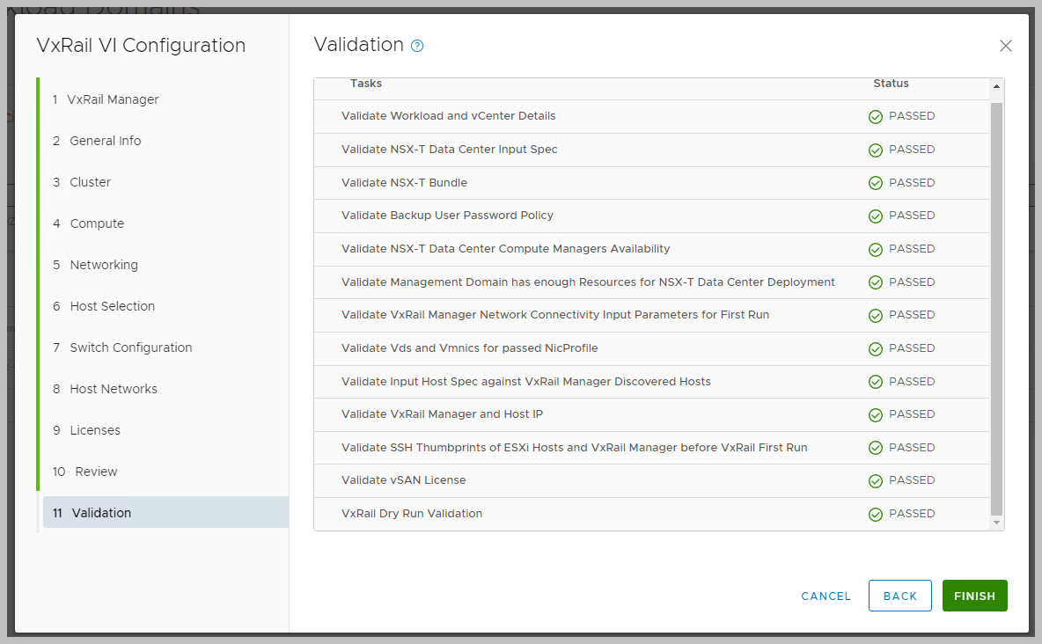Viewport: 1042px width, 644px height.
Task: Select step 9 Licenses
Action: point(95,430)
